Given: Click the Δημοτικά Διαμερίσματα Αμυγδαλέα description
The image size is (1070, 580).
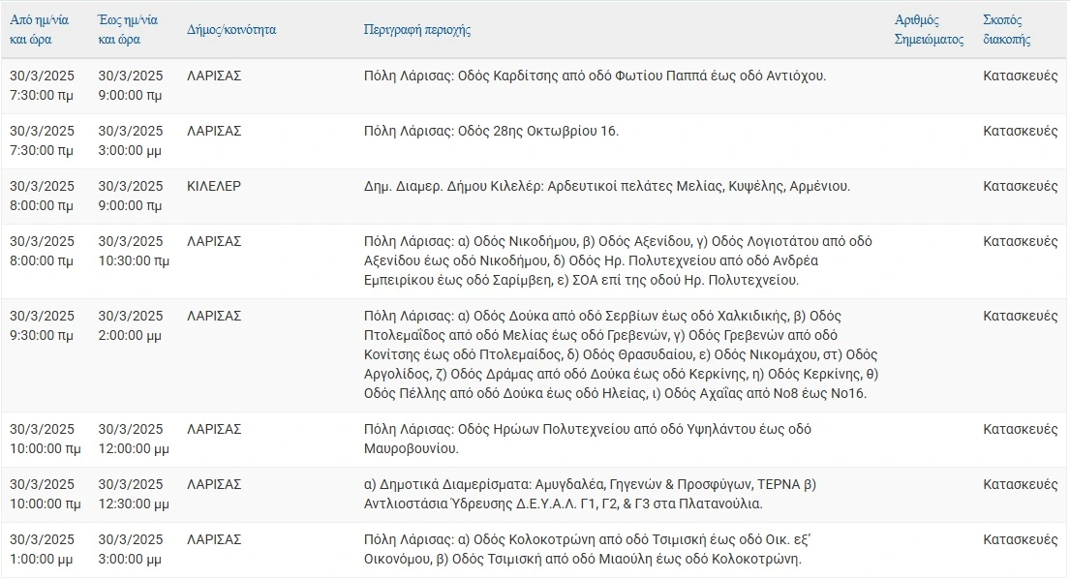Looking at the screenshot, I should tap(591, 494).
